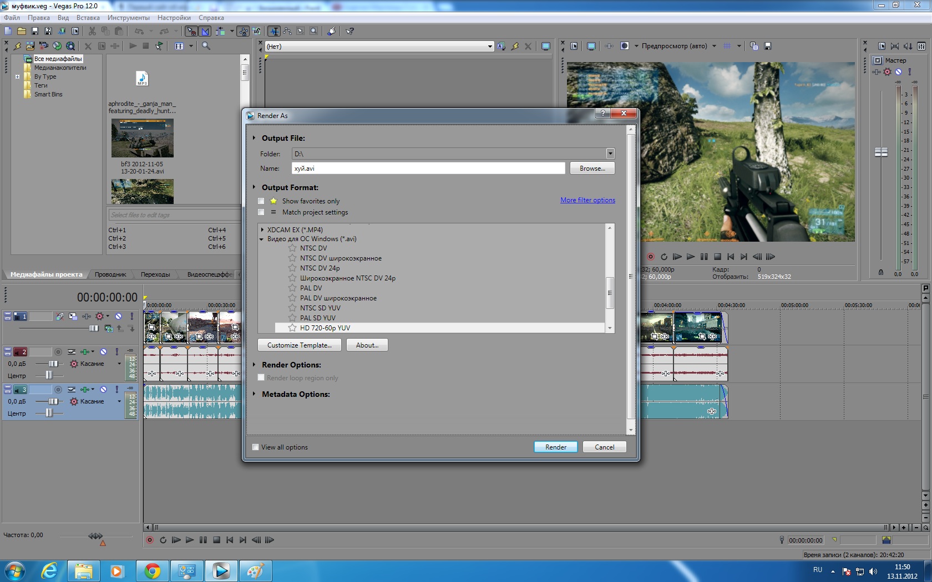
Task: Click the Open Project folder icon
Action: 21,32
